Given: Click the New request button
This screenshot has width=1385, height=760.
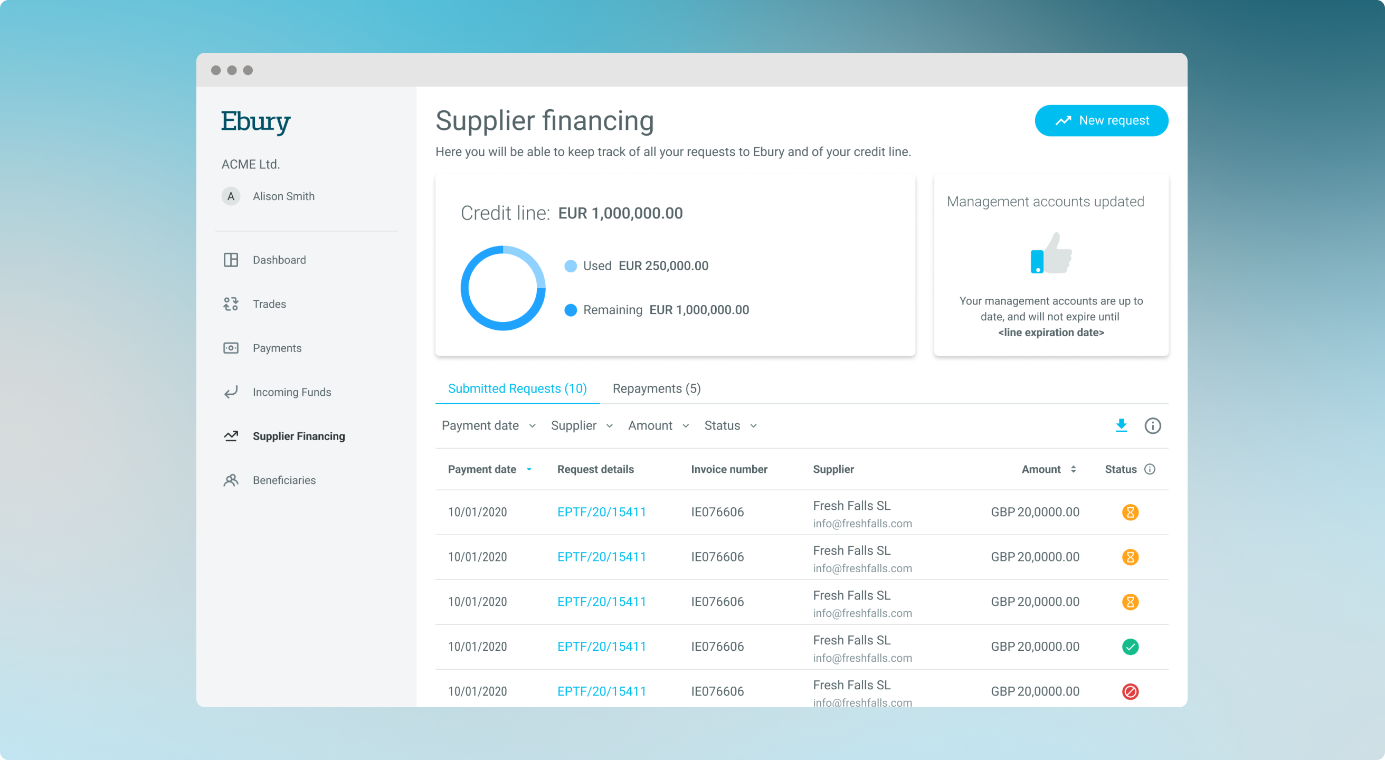Looking at the screenshot, I should point(1101,120).
